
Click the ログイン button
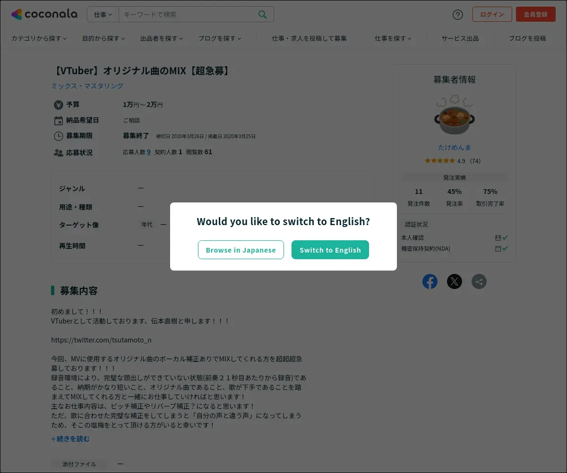click(492, 14)
